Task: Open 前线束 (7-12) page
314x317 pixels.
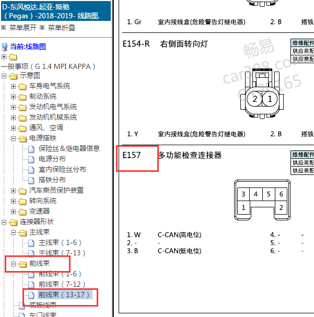Action: [62, 284]
